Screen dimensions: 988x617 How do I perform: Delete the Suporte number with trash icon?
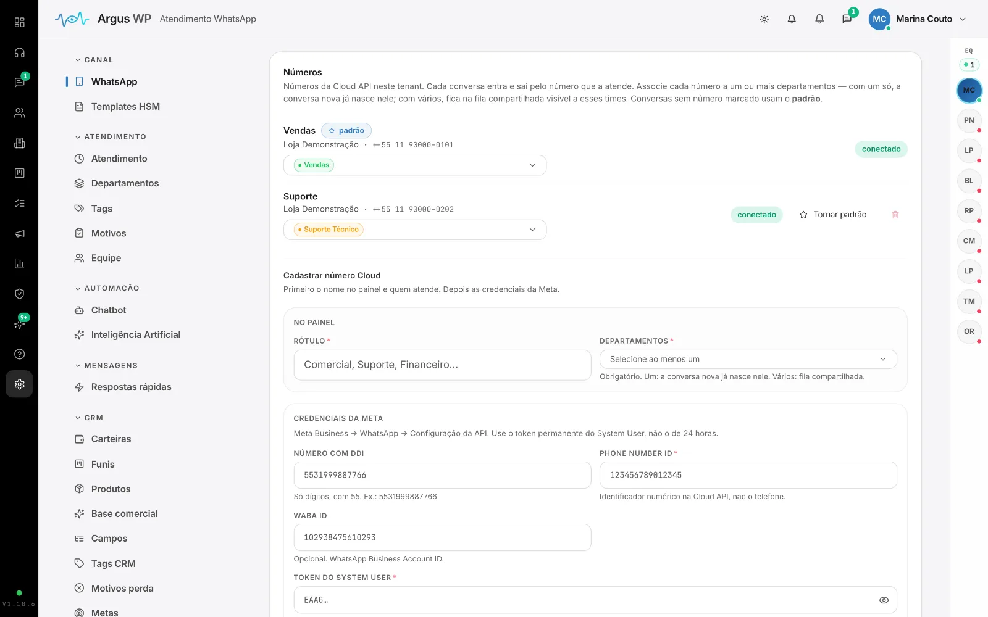coord(895,215)
